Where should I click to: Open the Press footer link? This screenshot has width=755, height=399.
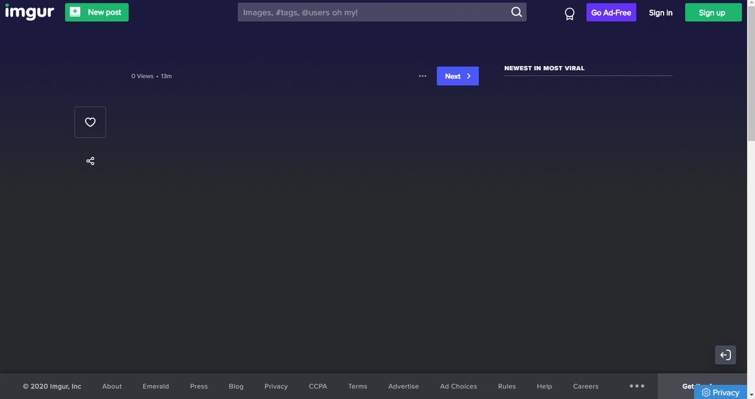[x=199, y=387]
